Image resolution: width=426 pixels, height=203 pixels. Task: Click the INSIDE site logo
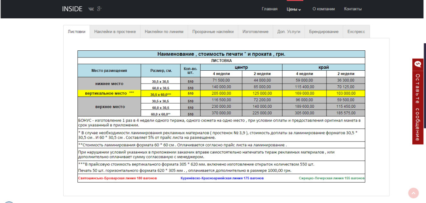(72, 9)
